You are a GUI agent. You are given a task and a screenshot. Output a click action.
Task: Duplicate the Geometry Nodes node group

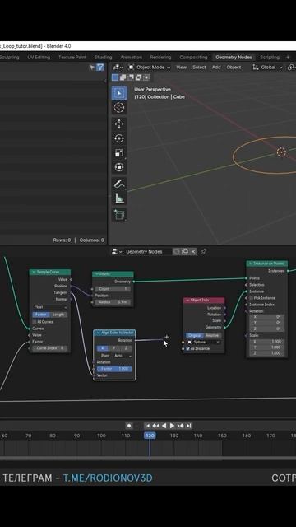(184, 251)
